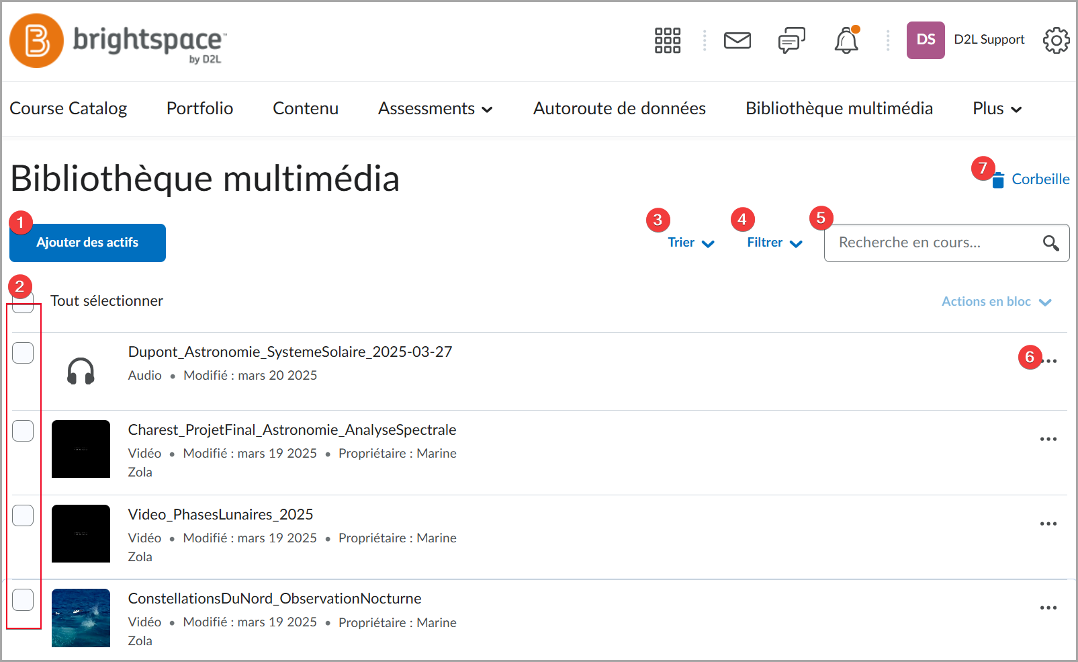Open the notifications bell icon
The height and width of the screenshot is (662, 1078).
(846, 40)
